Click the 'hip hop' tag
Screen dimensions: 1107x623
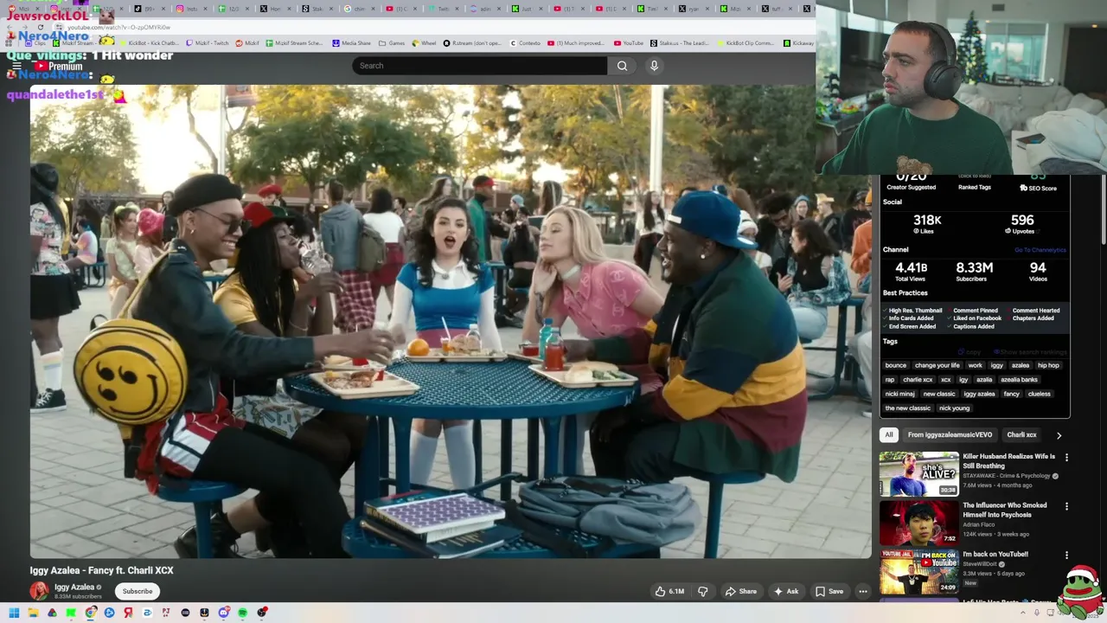pyautogui.click(x=1047, y=365)
